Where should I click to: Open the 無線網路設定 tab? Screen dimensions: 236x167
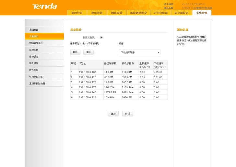click(x=138, y=13)
